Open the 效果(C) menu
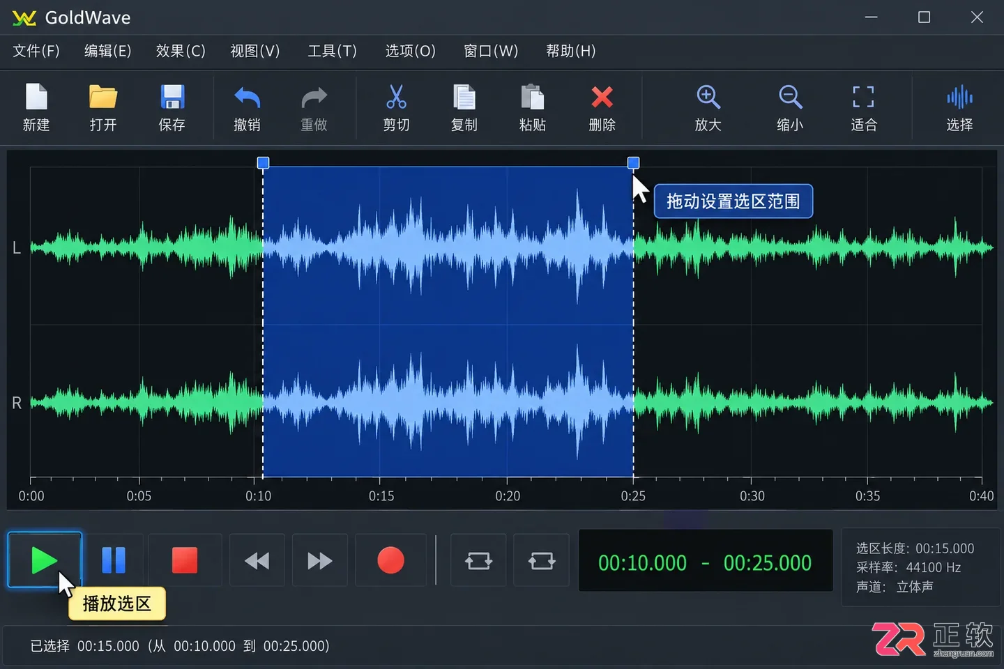Viewport: 1004px width, 669px height. tap(181, 51)
